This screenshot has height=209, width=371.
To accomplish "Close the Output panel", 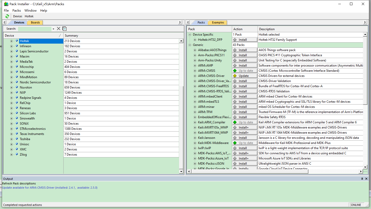I will [367, 179].
